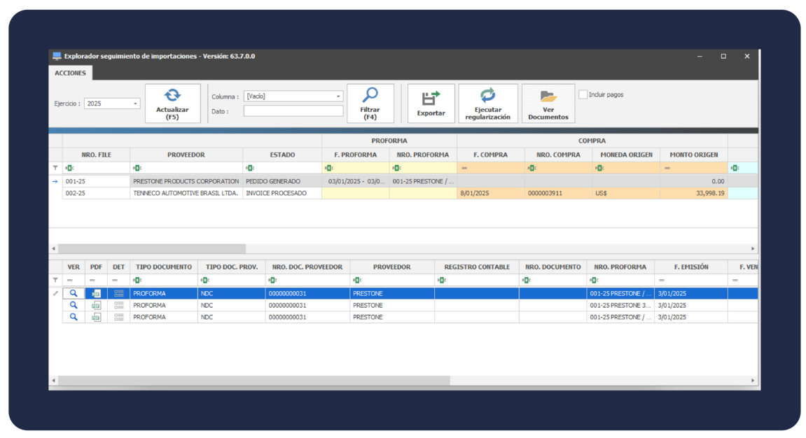
Task: Open PDF icon in second proforma row
Action: click(x=96, y=306)
